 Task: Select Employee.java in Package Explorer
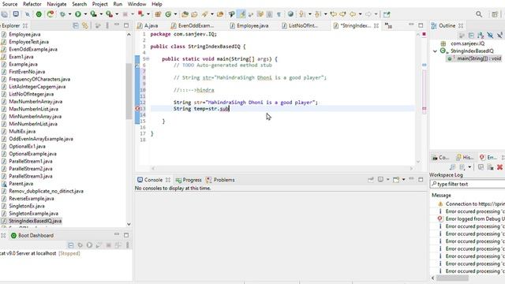click(x=24, y=34)
